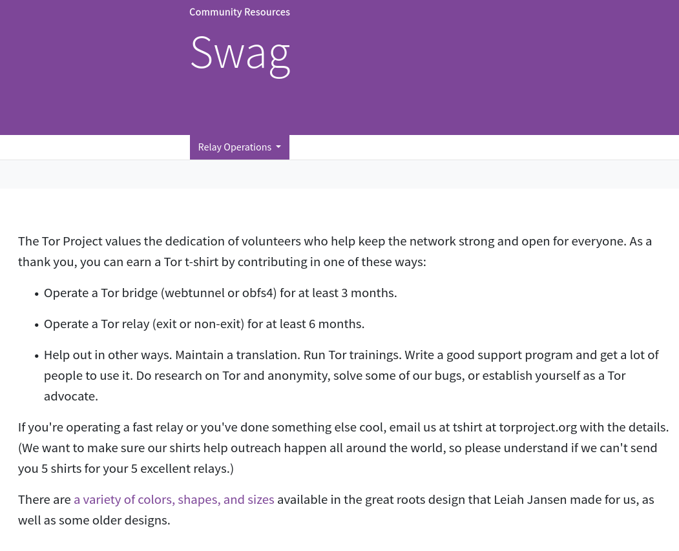Click the "5 shirts for your 5 excellent relays" text
This screenshot has width=679, height=551.
(136, 468)
